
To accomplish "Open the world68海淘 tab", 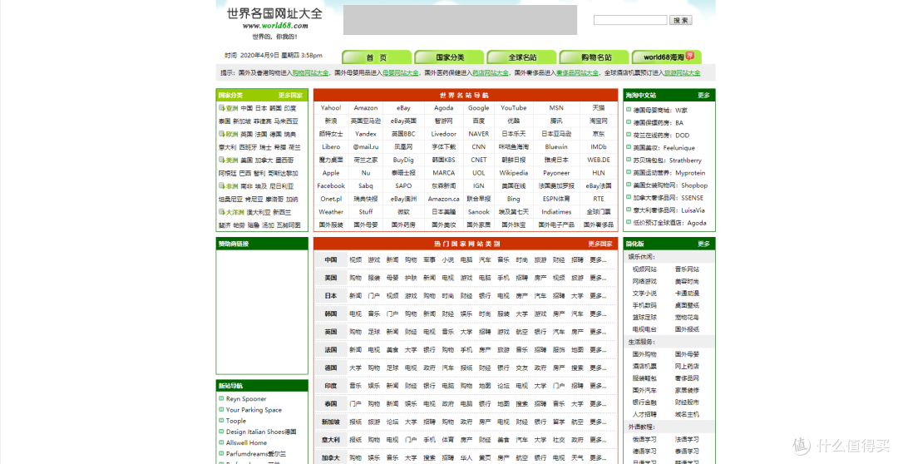I will pos(667,57).
